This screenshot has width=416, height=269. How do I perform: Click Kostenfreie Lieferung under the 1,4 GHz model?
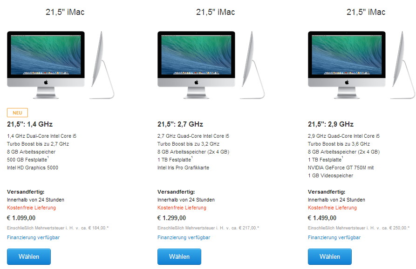31,208
